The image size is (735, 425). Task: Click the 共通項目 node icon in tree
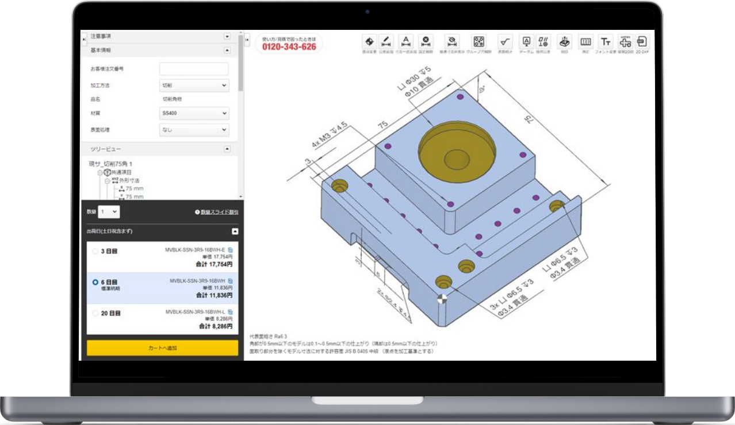[x=107, y=172]
